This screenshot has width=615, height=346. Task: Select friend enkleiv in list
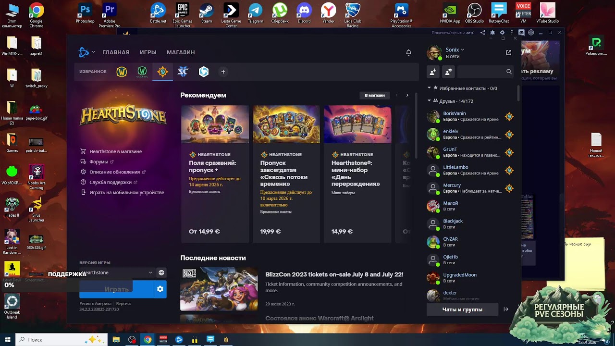[471, 134]
